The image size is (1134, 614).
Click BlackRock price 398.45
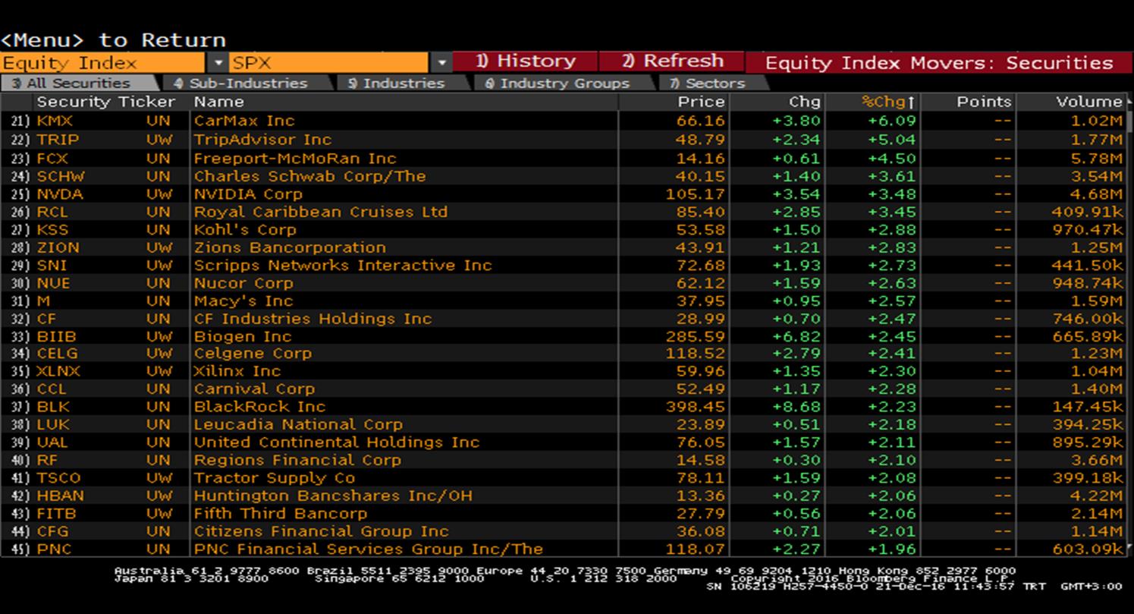click(696, 407)
